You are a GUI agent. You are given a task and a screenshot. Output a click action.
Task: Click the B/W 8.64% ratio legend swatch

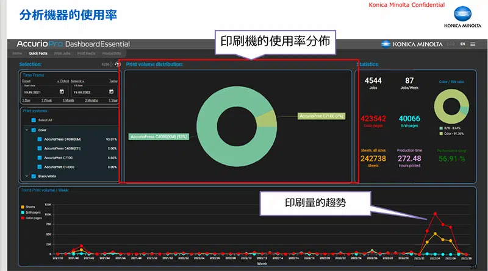441,128
